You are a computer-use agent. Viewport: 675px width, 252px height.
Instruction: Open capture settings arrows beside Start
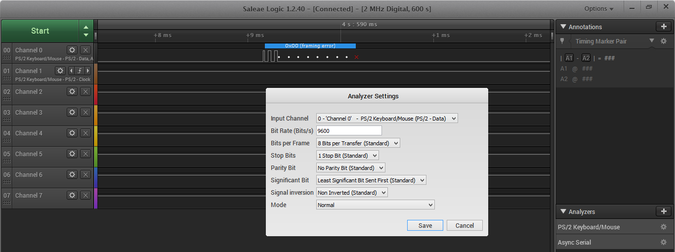[x=86, y=31]
